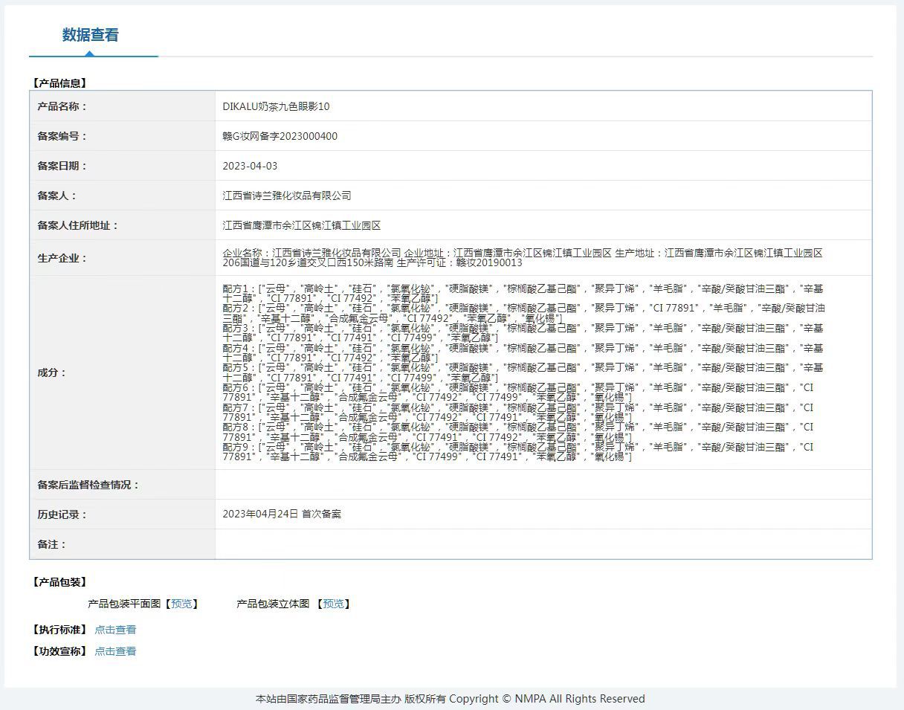Click the 配方5 ingredient line
The height and width of the screenshot is (710, 904).
tap(523, 372)
